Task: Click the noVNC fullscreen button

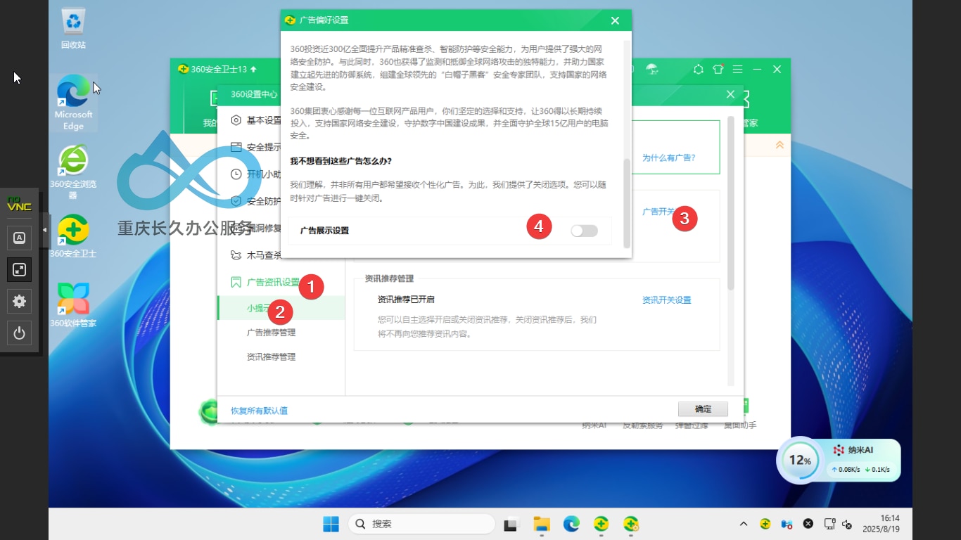Action: click(x=19, y=270)
